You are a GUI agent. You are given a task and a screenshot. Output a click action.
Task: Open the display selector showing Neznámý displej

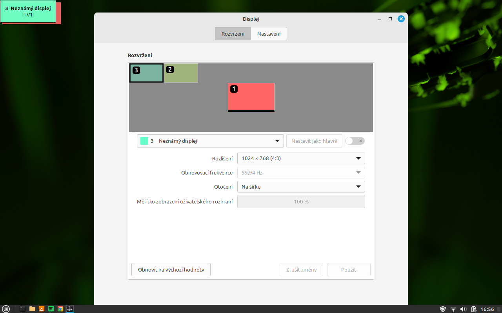coord(210,141)
